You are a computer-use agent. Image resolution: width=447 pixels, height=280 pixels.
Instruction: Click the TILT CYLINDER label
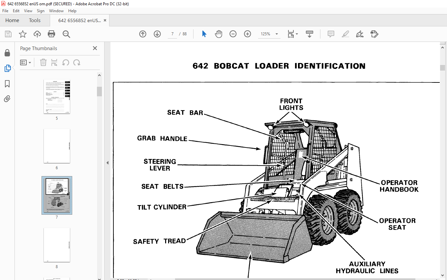[x=162, y=207]
